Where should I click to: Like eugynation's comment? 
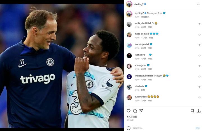point(199,97)
